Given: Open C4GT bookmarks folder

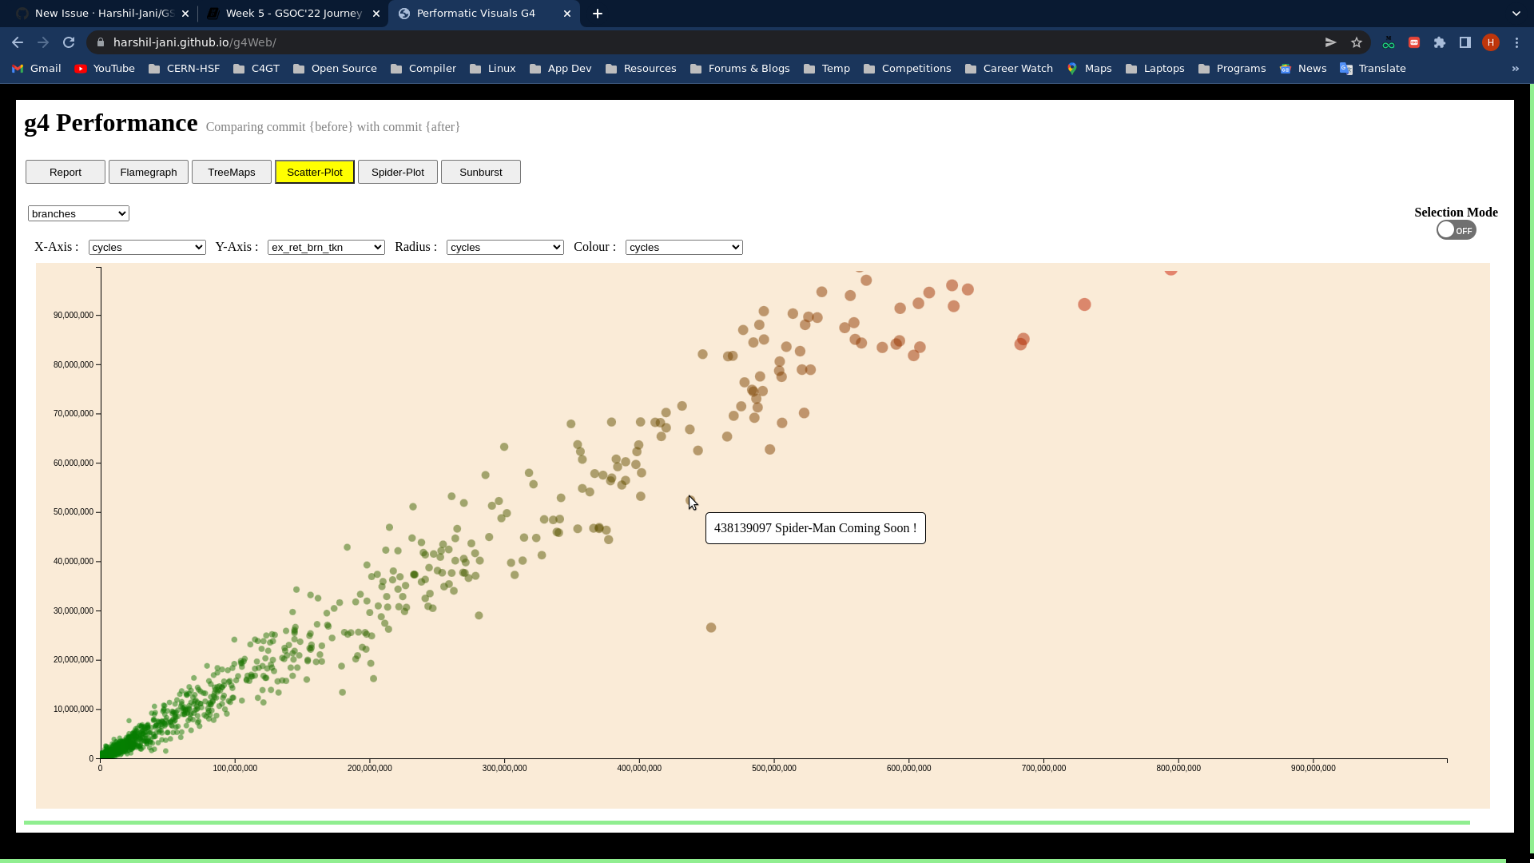Looking at the screenshot, I should pyautogui.click(x=256, y=69).
